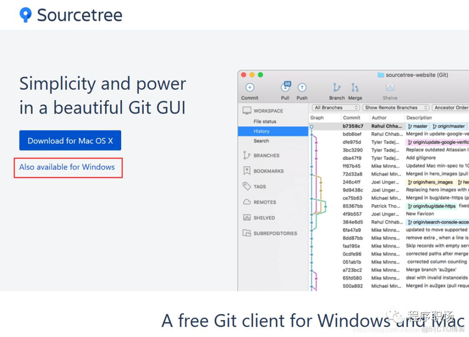Click the master branch tag label
This screenshot has width=469, height=337.
[418, 126]
